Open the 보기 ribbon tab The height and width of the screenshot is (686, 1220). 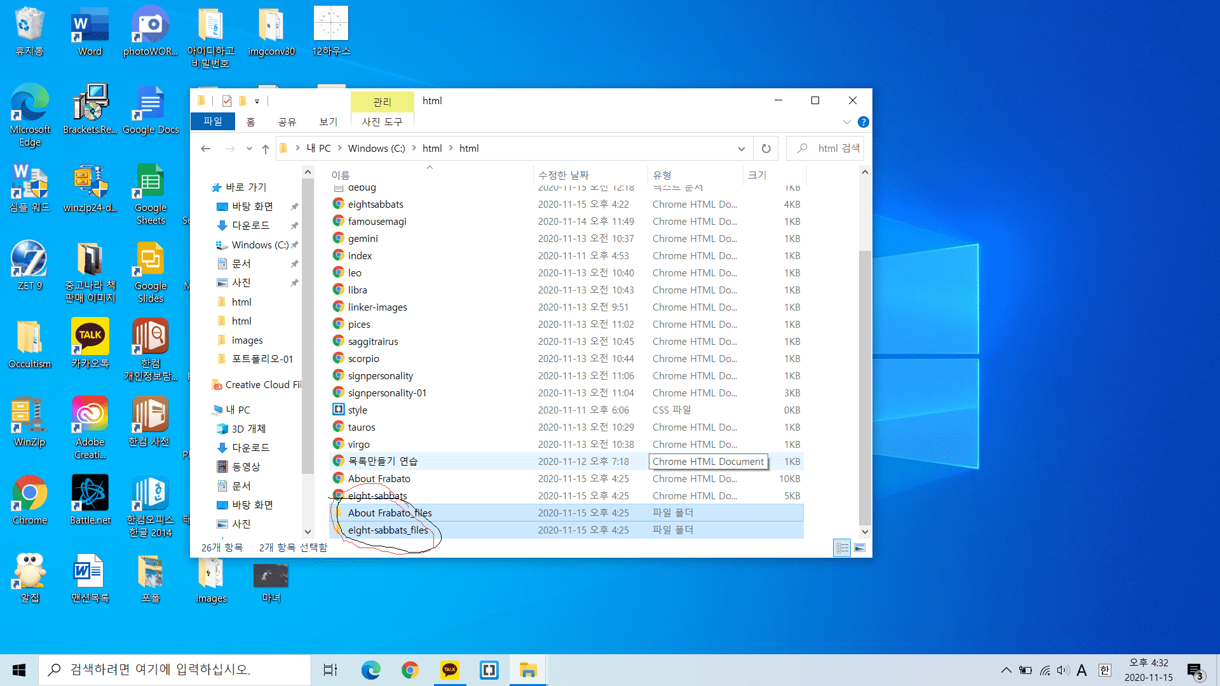(x=328, y=121)
